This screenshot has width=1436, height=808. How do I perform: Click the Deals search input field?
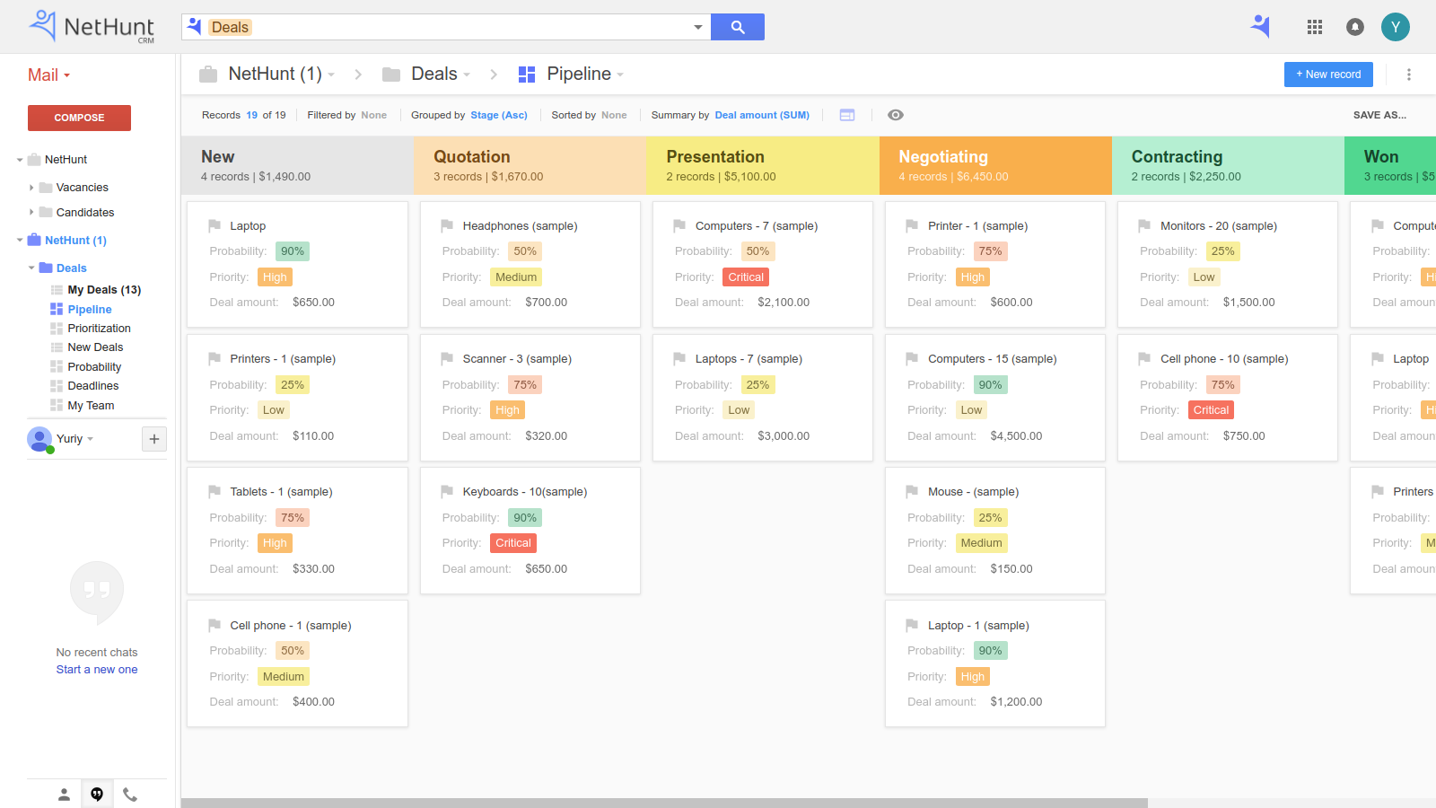tap(446, 27)
